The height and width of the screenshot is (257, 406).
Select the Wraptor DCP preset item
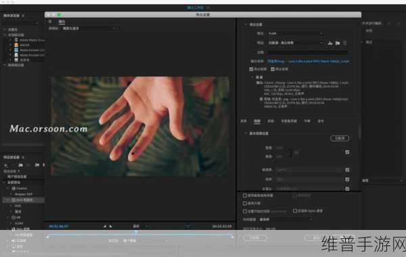pyautogui.click(x=23, y=194)
